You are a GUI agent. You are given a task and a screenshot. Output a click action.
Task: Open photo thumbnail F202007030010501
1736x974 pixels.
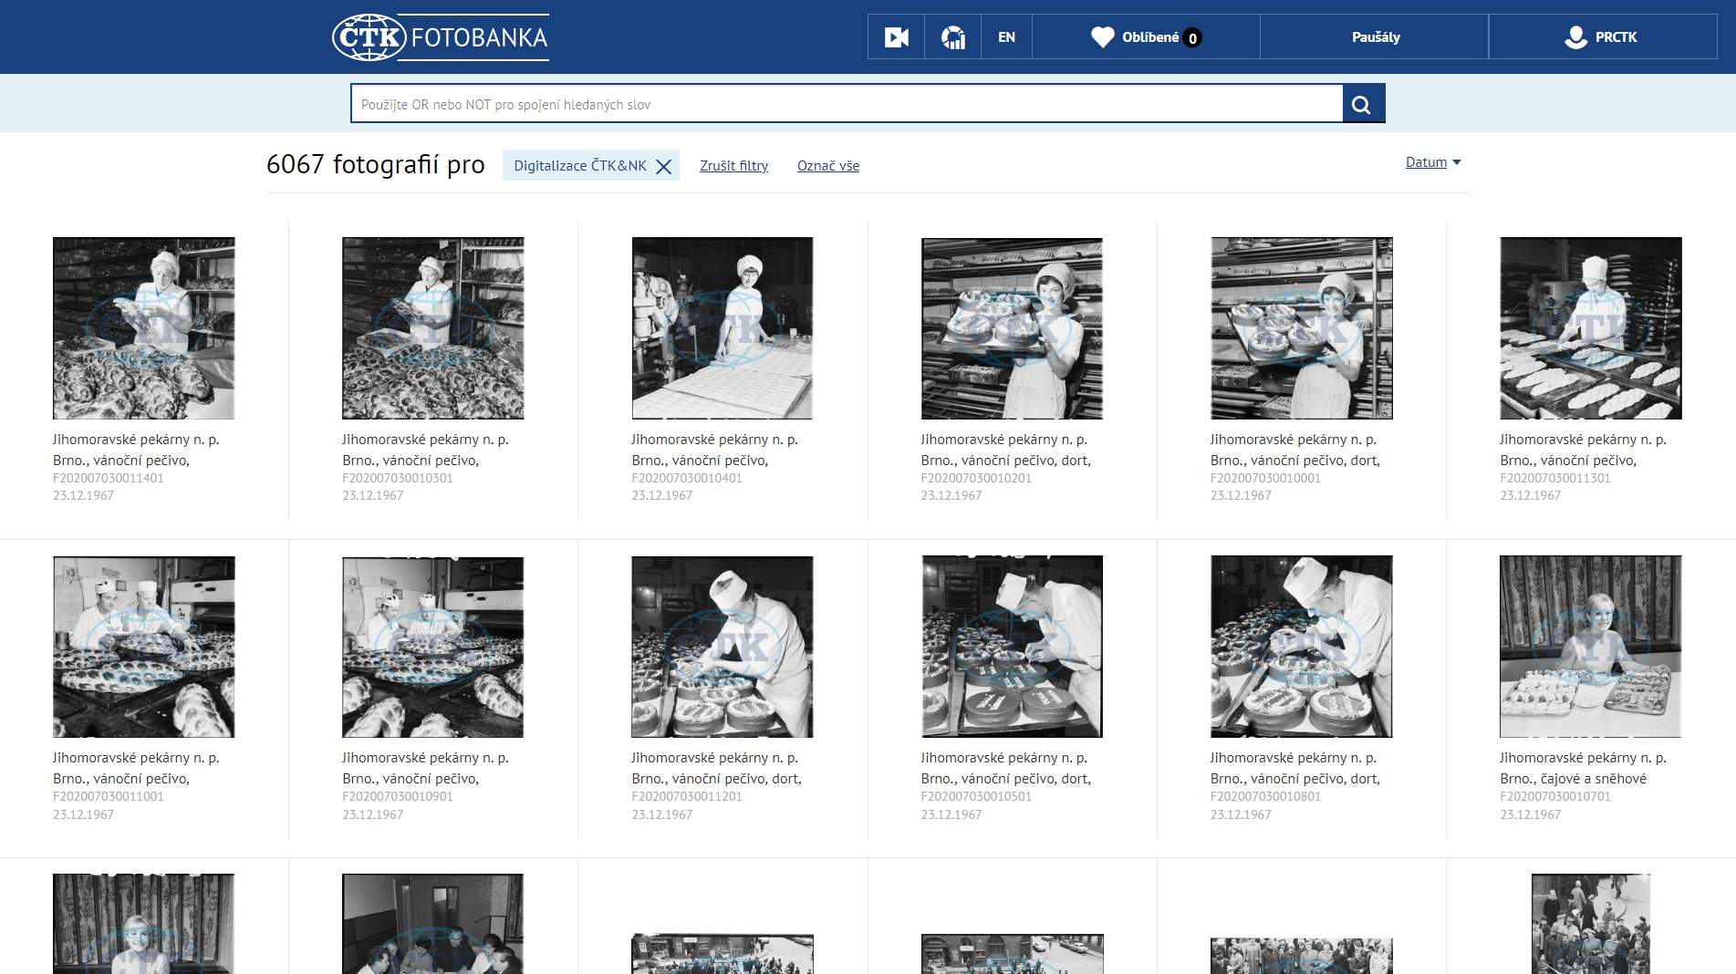[x=1012, y=647]
